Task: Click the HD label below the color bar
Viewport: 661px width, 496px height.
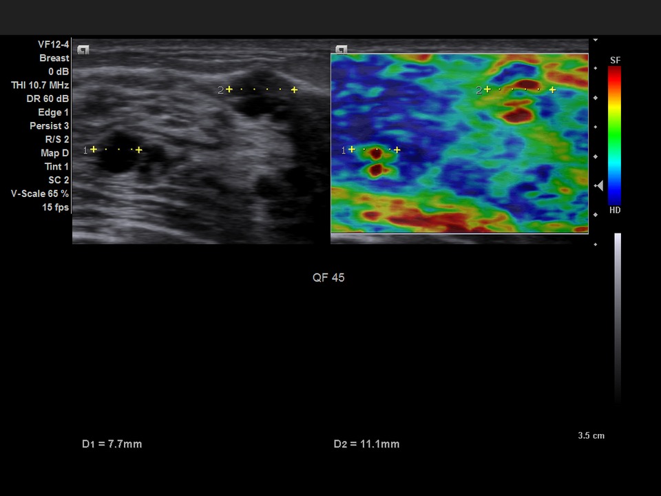Action: click(x=615, y=210)
